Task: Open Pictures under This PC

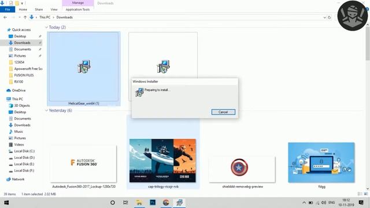Action: tap(20, 138)
